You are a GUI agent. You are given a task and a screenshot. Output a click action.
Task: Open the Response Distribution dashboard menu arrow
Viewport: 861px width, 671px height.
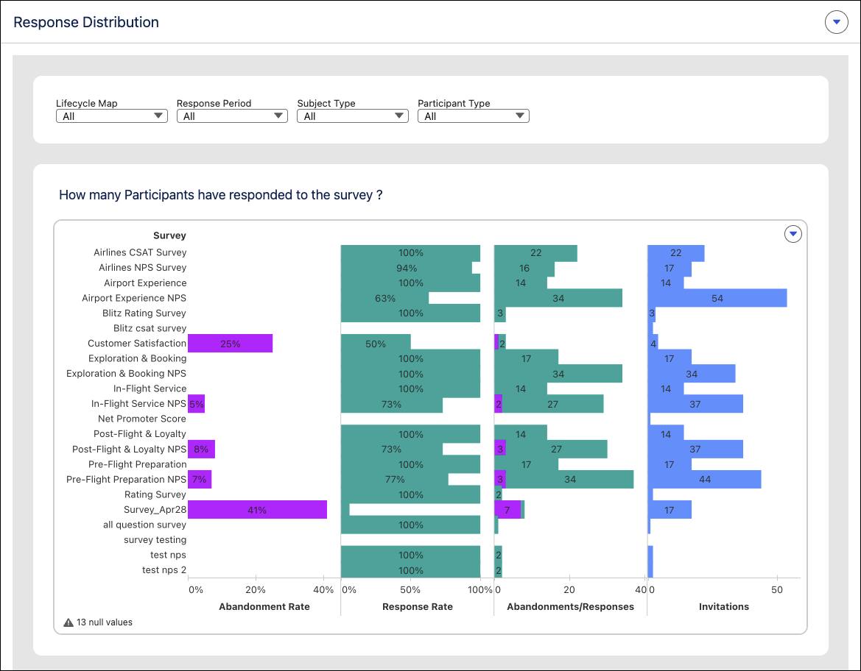click(836, 22)
